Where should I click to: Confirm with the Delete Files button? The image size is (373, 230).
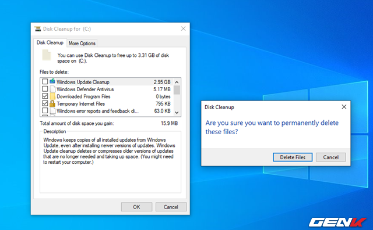click(x=293, y=157)
